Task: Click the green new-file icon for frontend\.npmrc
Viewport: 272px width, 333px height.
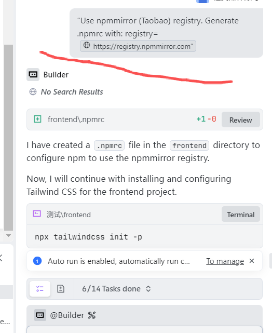Action: (37, 119)
